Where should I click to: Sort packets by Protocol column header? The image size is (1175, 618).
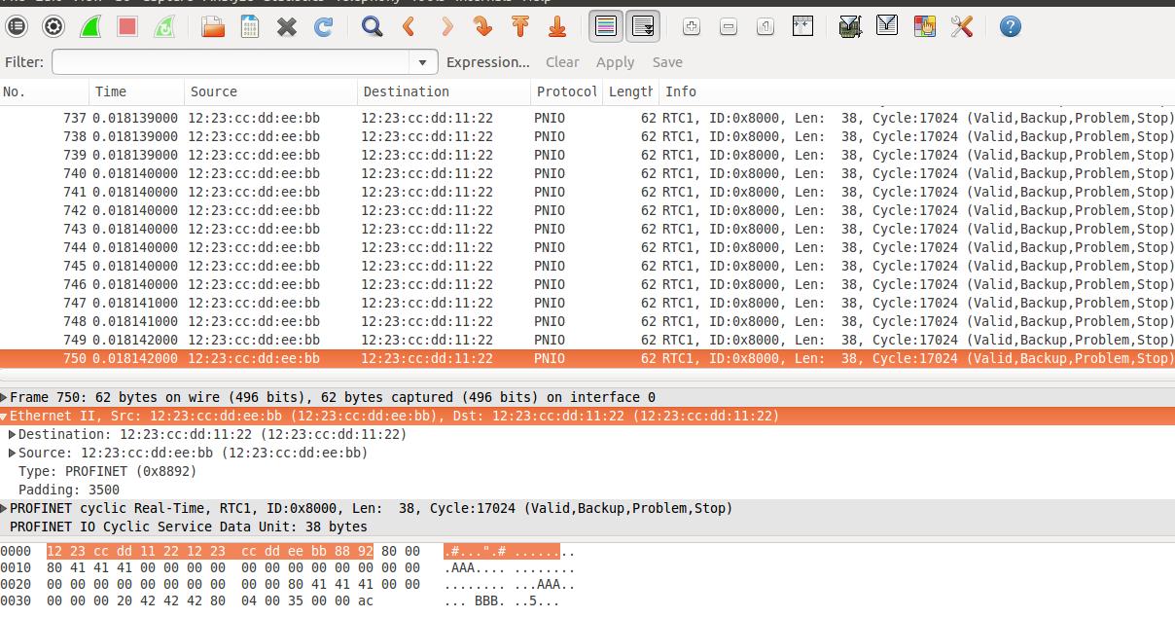(566, 91)
